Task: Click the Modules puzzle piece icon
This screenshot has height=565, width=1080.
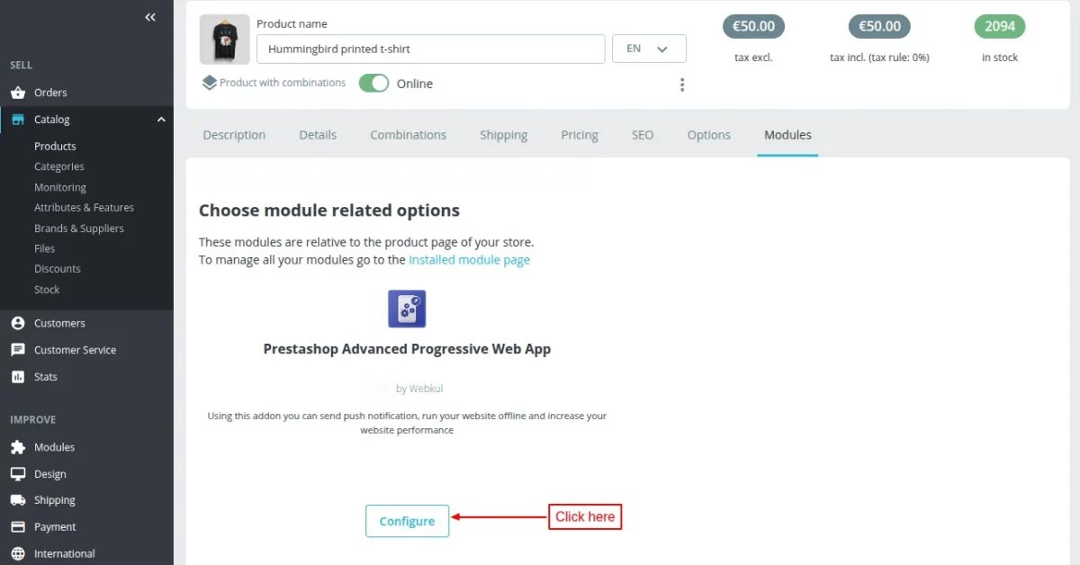Action: pos(18,447)
